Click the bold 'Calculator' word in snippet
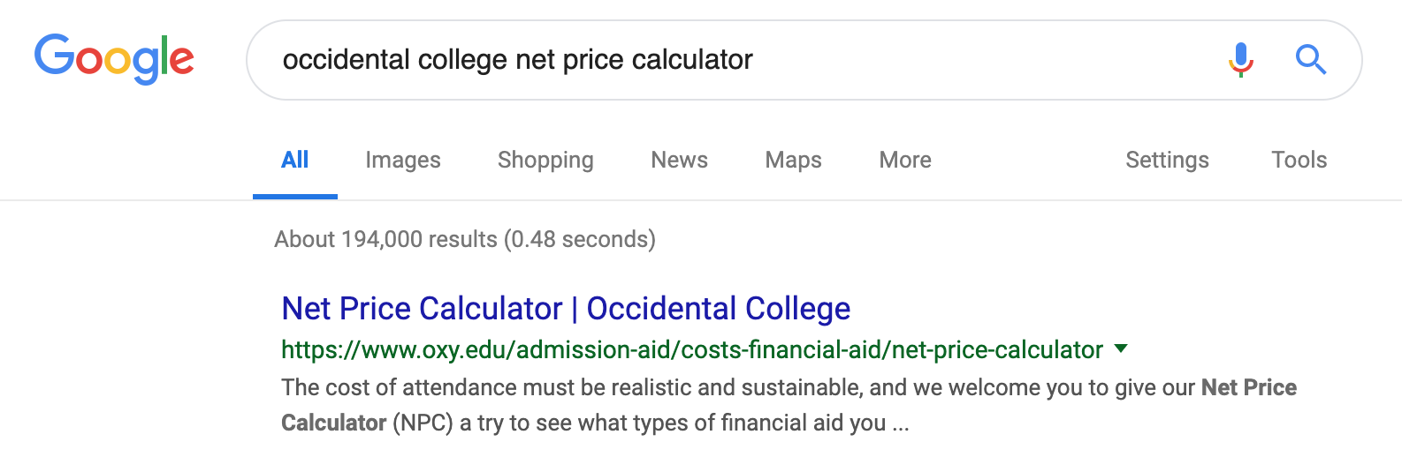The width and height of the screenshot is (1402, 457). [x=334, y=423]
